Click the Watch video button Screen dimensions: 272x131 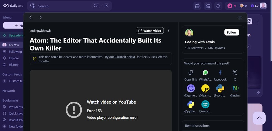[x=150, y=31]
